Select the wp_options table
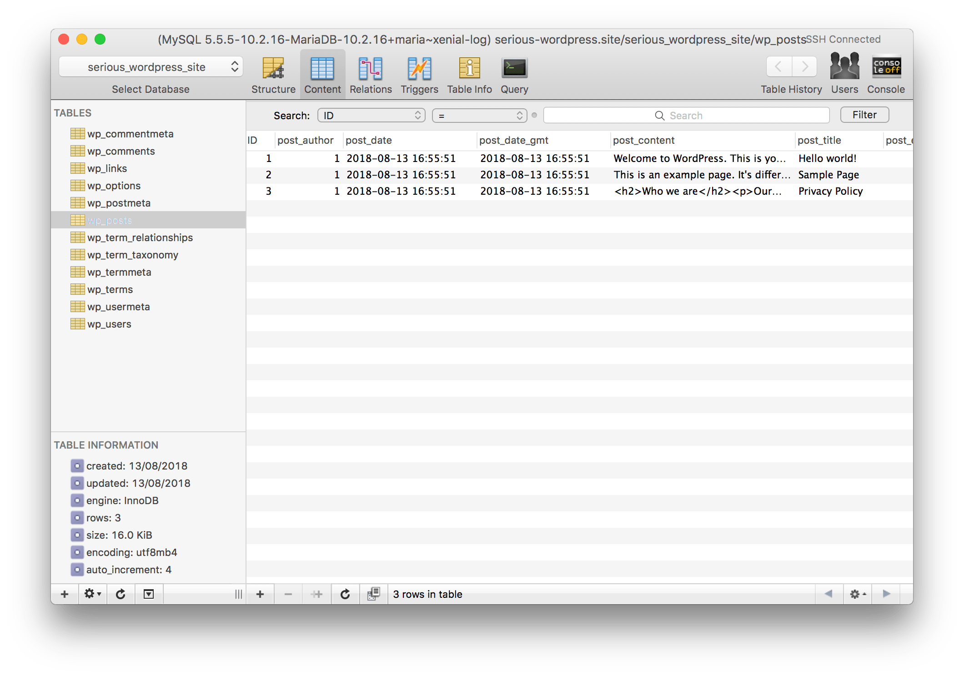 pos(148,186)
